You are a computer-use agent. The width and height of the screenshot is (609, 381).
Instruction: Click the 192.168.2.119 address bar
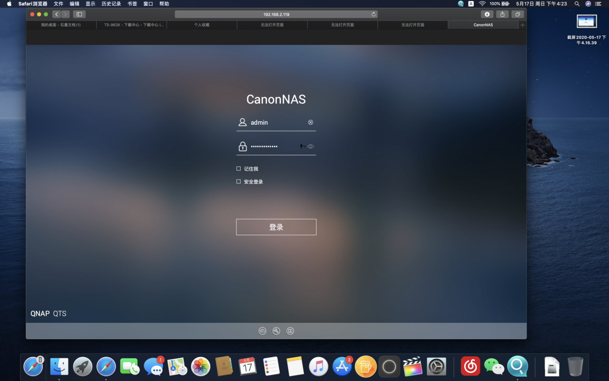tap(276, 14)
